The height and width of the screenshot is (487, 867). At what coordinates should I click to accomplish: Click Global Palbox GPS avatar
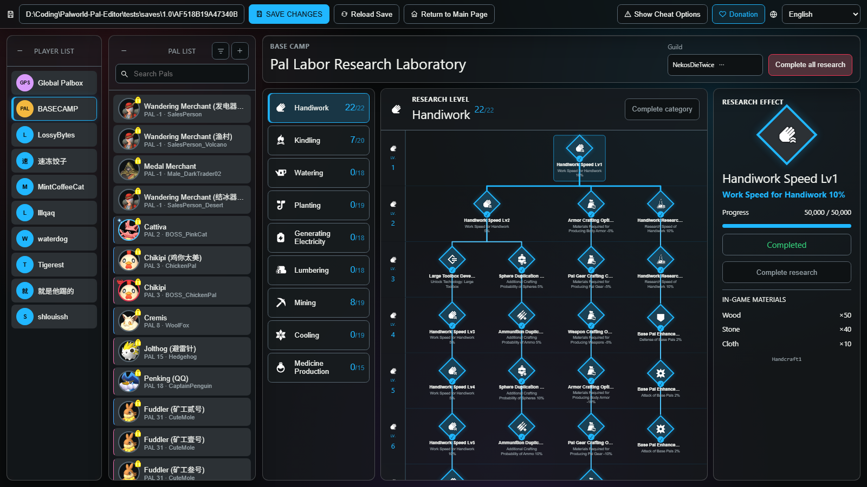(x=25, y=83)
